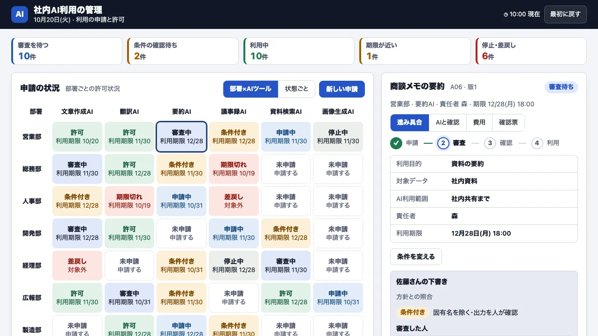
Task: Open 総務部 議事録AI 期限切れ cell
Action: pyautogui.click(x=234, y=169)
